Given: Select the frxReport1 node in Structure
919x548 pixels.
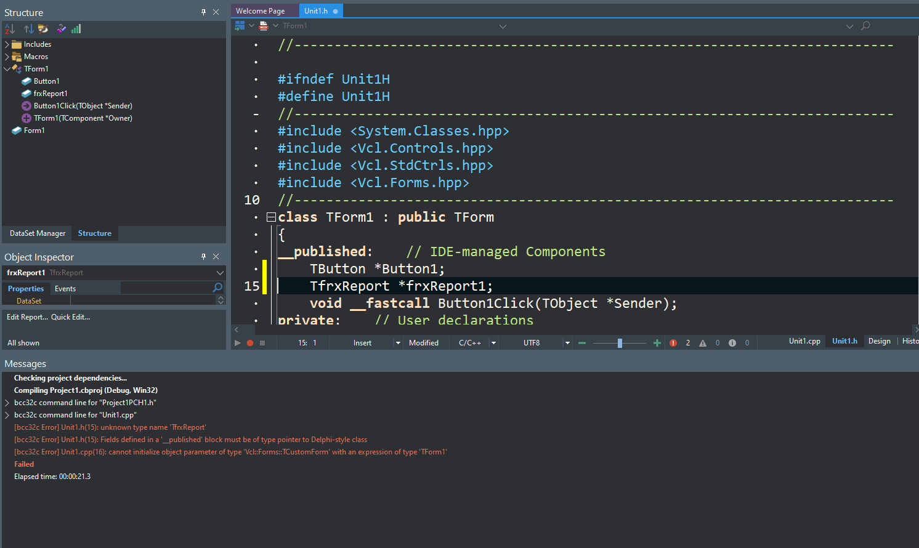Looking at the screenshot, I should [51, 94].
